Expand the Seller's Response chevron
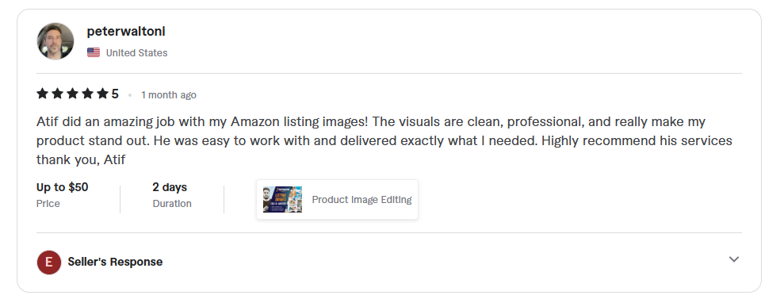Screen dimensions: 784x299 coord(733,259)
